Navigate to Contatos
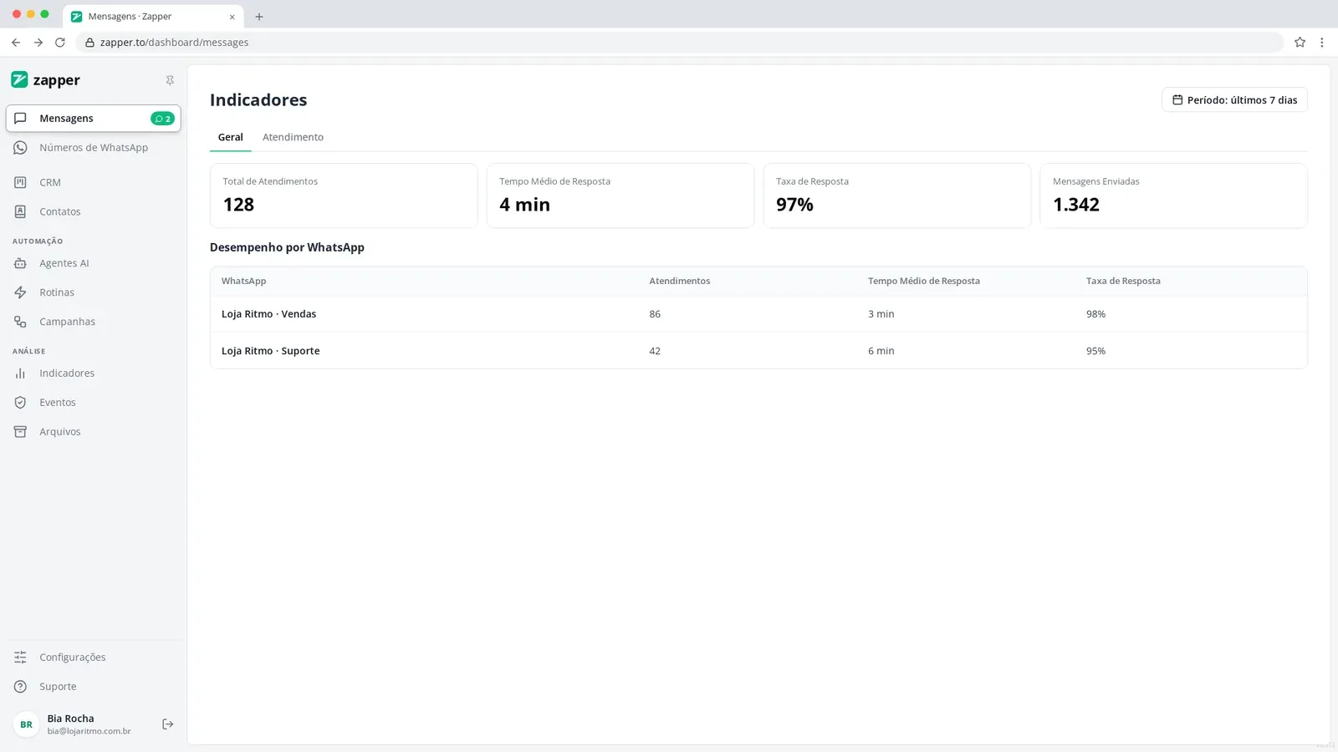Screen dimensions: 1338x752 94,212
